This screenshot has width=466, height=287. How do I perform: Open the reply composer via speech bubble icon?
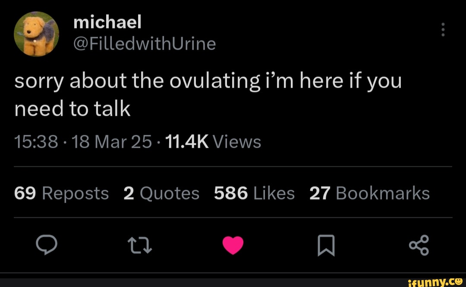47,246
